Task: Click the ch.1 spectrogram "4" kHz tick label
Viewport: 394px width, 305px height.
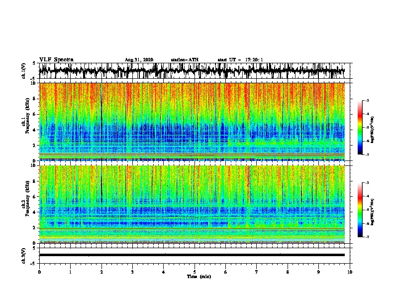Action: [x=35, y=130]
